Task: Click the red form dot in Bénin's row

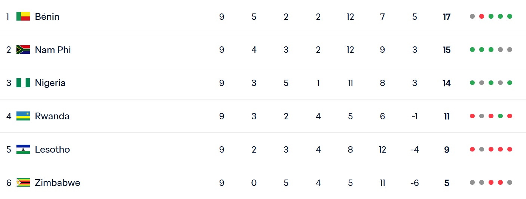Action: (x=481, y=16)
